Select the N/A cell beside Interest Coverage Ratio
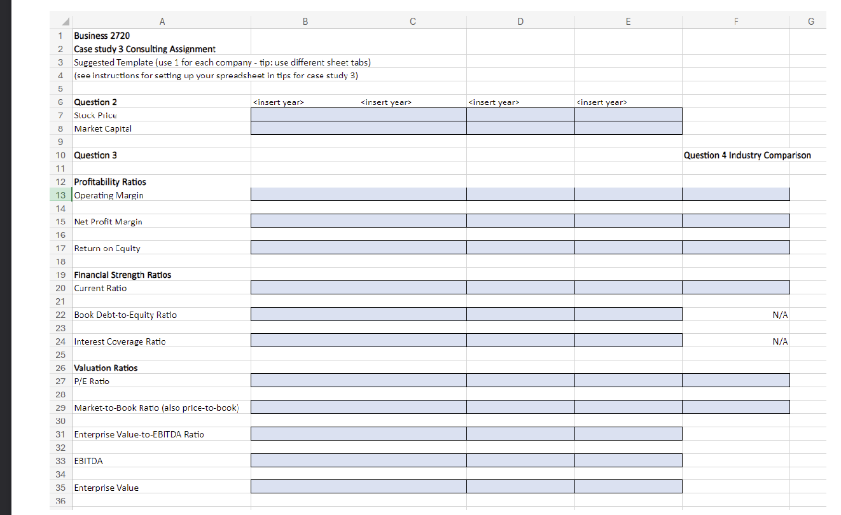 (736, 341)
